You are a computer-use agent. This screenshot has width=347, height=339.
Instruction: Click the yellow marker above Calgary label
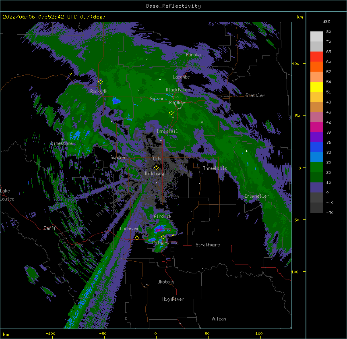(x=163, y=237)
